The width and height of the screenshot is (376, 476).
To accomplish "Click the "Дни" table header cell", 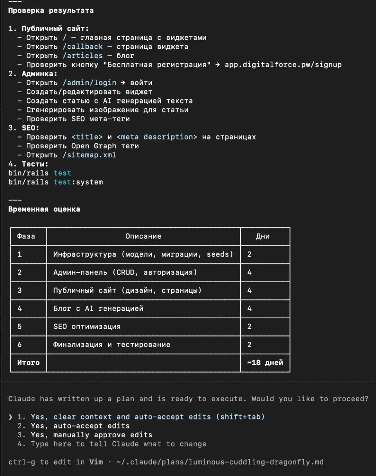I will 265,236.
